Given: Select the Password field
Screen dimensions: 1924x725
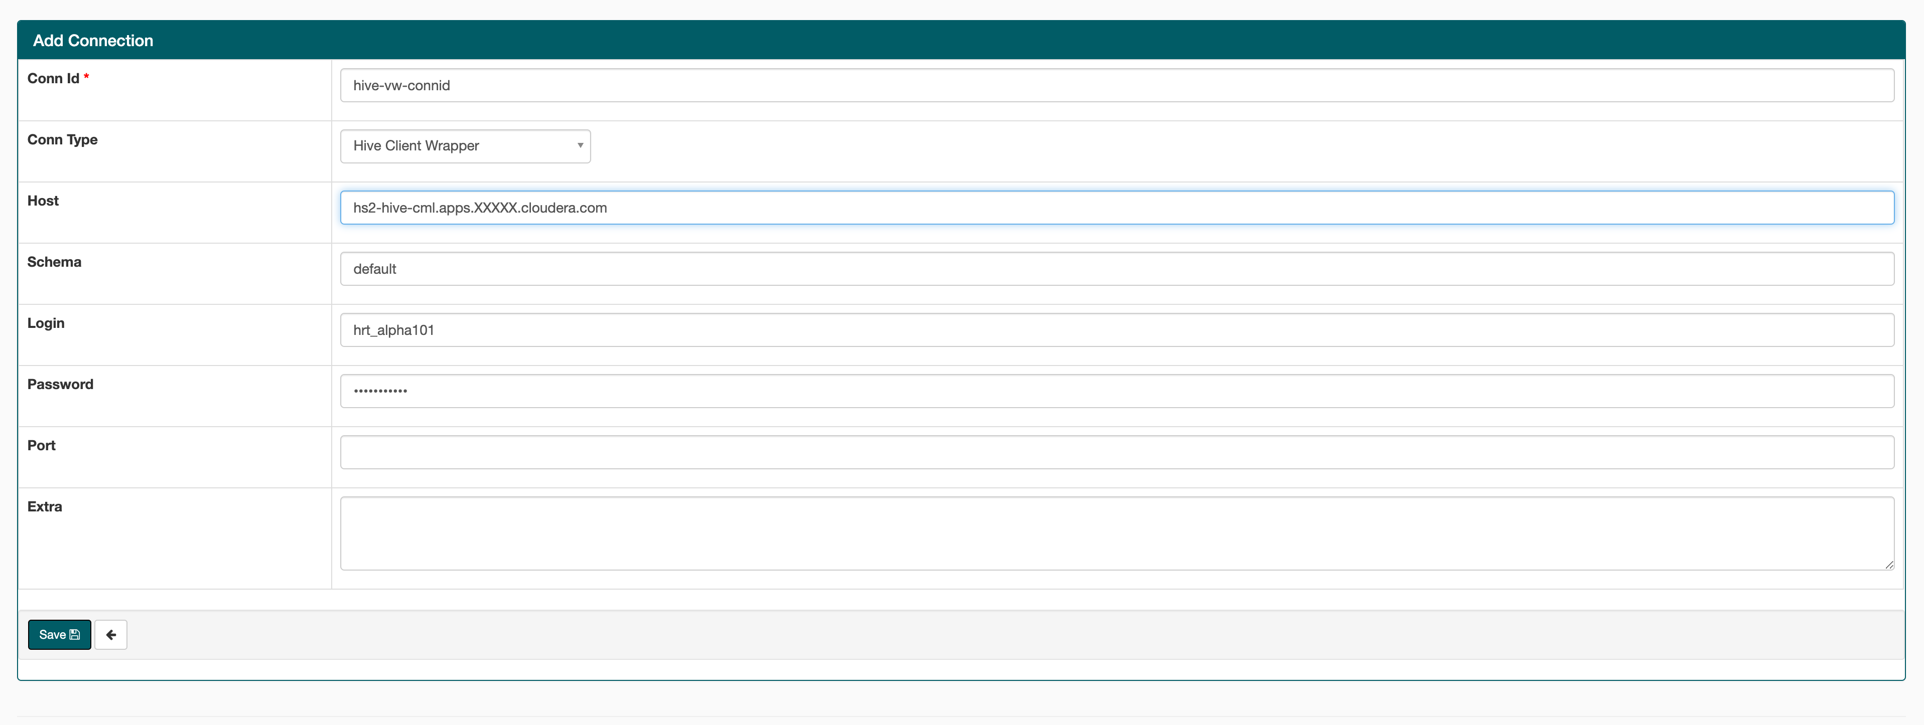Looking at the screenshot, I should coord(1117,391).
